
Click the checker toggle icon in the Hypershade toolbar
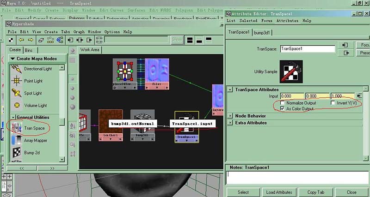pos(11,40)
